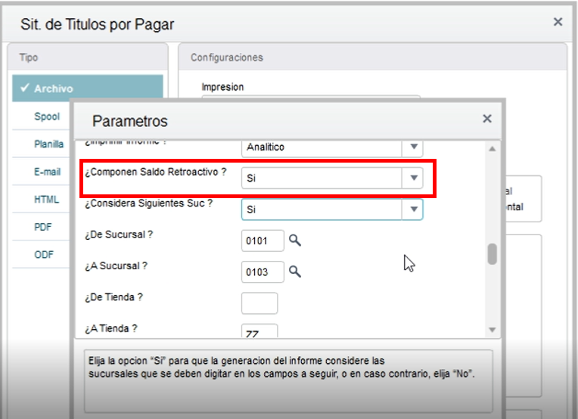Click the help text about sucursales
This screenshot has width=578, height=419.
tap(281, 367)
